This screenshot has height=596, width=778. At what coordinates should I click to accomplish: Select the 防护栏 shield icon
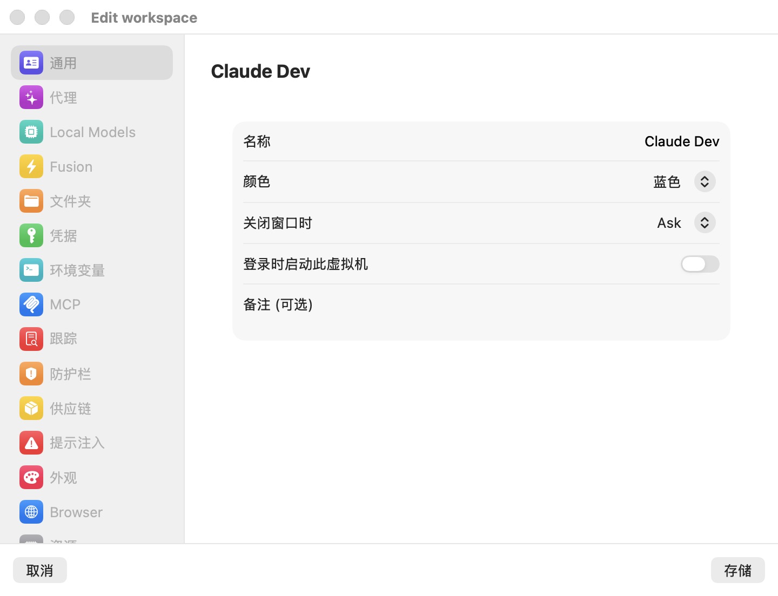click(31, 374)
